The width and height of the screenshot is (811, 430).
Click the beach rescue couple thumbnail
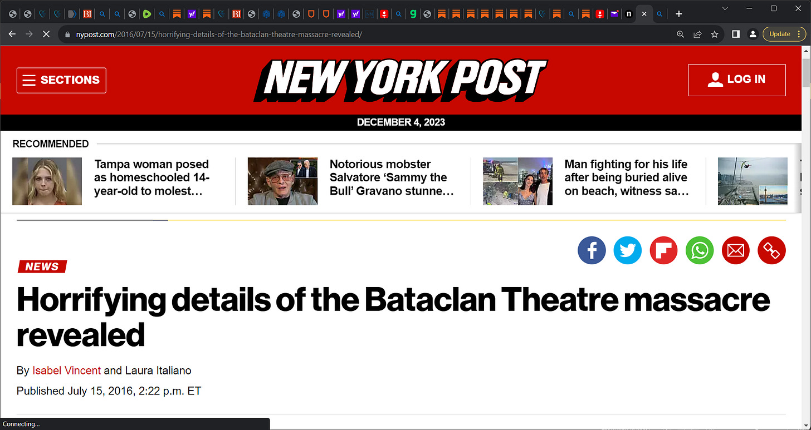point(517,181)
